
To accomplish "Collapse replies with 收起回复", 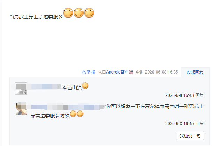I will (x=195, y=72).
